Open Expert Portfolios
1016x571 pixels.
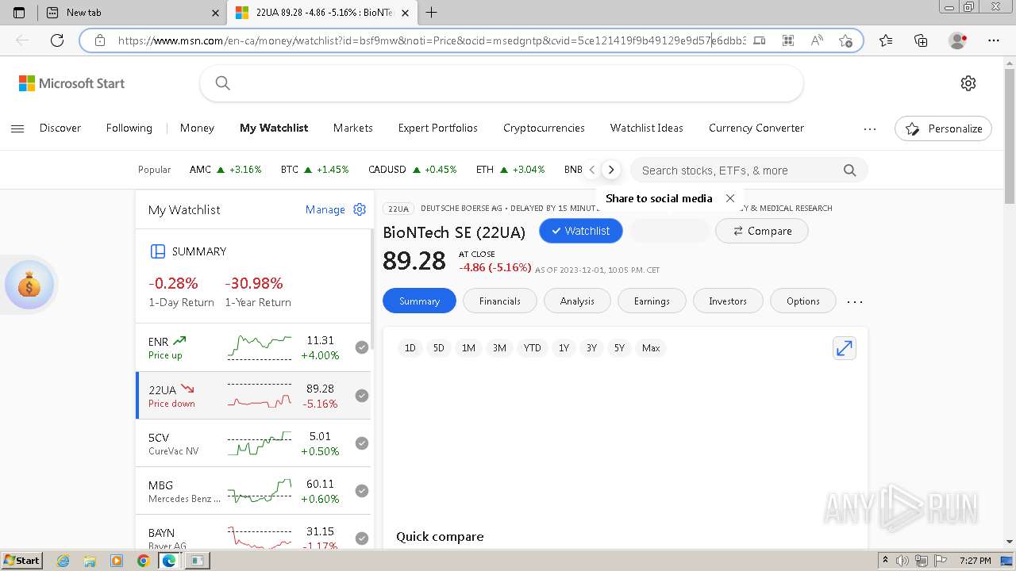[x=438, y=128]
